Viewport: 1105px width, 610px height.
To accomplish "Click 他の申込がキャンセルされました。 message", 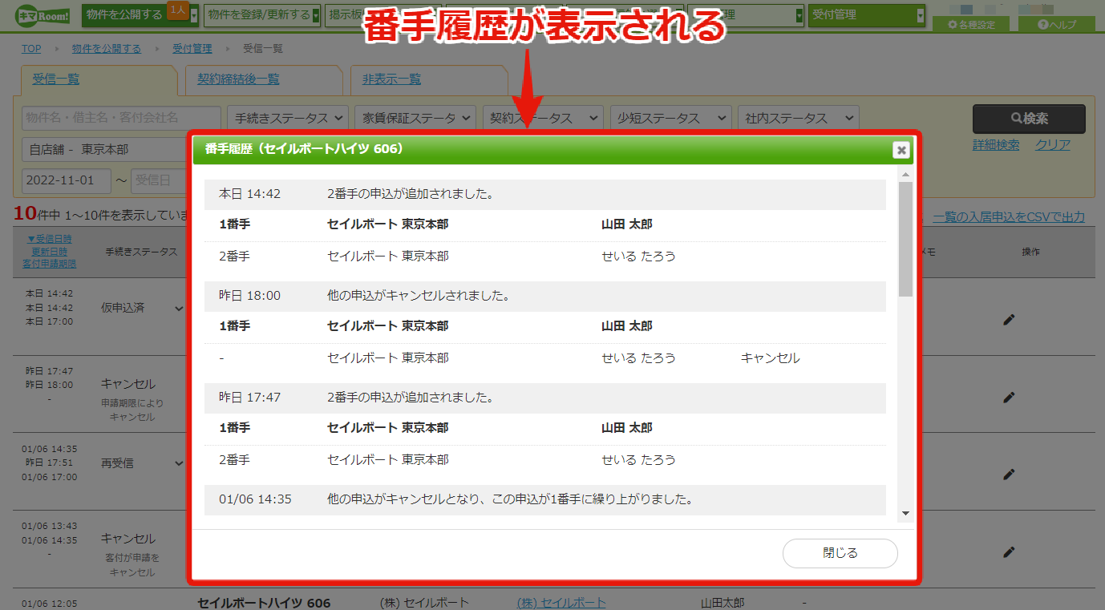I will coord(419,296).
